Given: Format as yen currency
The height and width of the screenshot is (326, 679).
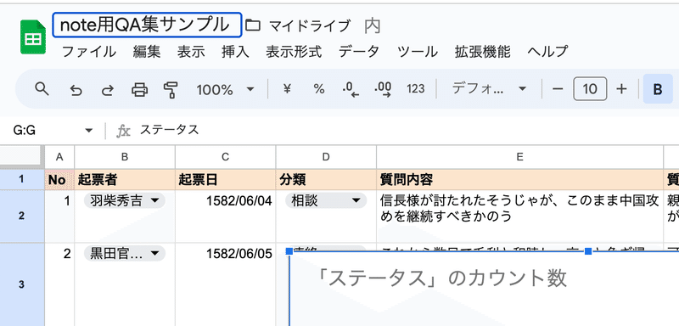Looking at the screenshot, I should point(287,89).
